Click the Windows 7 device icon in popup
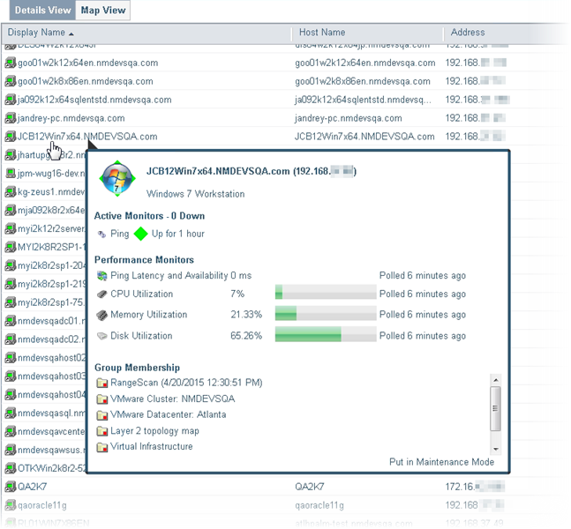Screen dimensions: 571x529 [117, 179]
